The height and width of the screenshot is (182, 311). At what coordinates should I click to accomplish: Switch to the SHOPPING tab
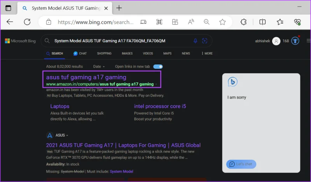click(x=104, y=54)
